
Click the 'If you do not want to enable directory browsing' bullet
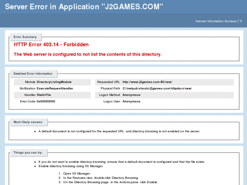tap(122, 162)
